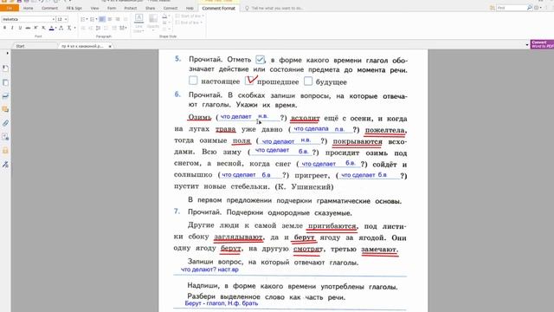The height and width of the screenshot is (312, 554).
Task: Click the 'что делают? наст.вр' annotation
Action: (x=209, y=270)
